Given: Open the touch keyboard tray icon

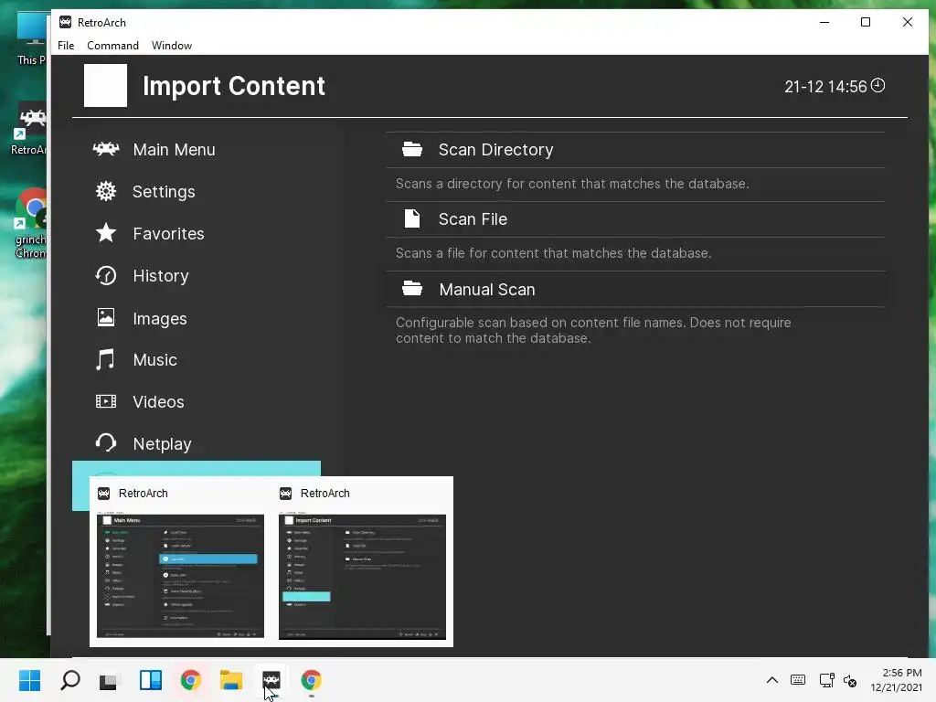Looking at the screenshot, I should pyautogui.click(x=797, y=680).
